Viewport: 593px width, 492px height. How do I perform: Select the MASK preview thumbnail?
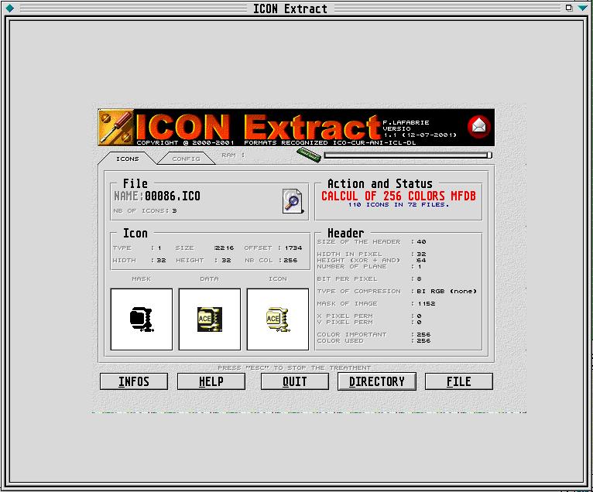[141, 319]
